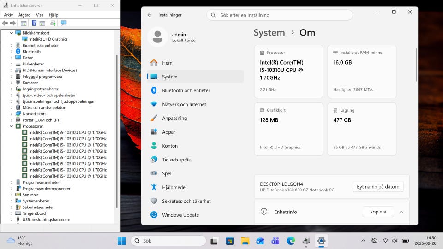This screenshot has width=443, height=249.
Task: Open Konton settings
Action: (x=195, y=146)
